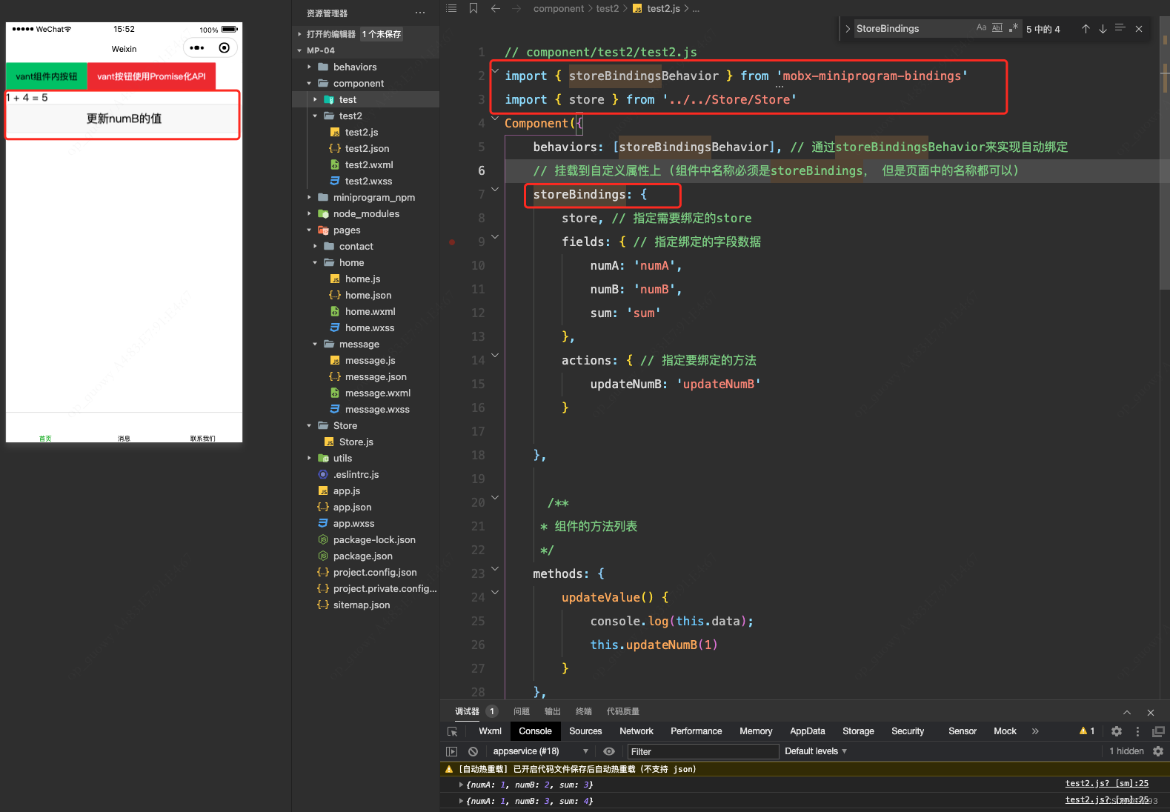Show the console warning count indicator
The width and height of the screenshot is (1170, 812).
click(1087, 731)
